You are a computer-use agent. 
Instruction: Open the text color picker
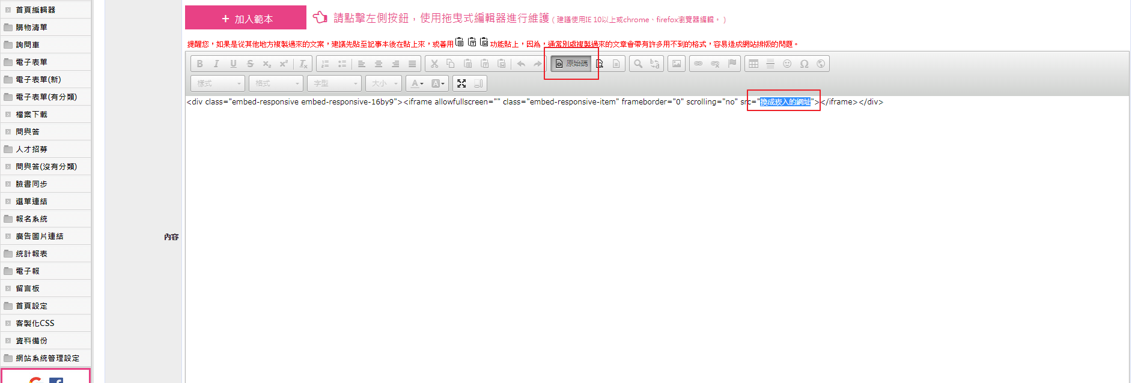pyautogui.click(x=417, y=83)
